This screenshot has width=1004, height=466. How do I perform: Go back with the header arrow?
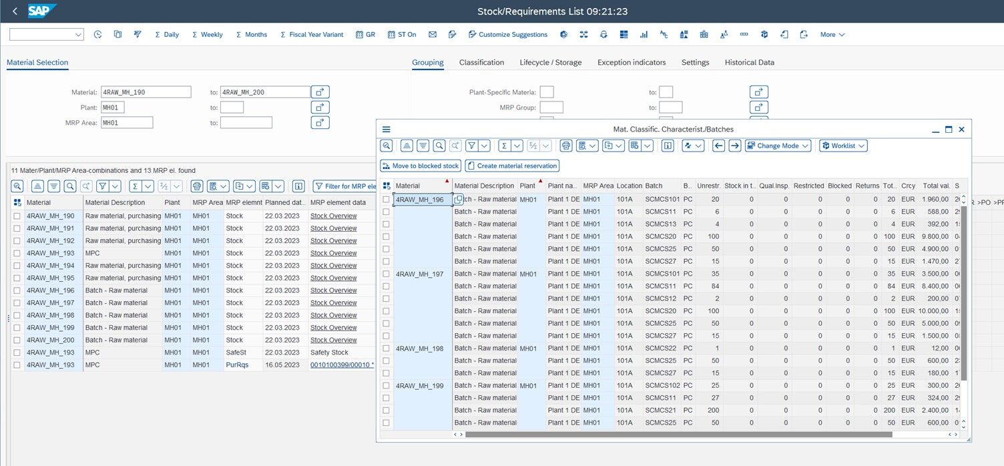15,11
